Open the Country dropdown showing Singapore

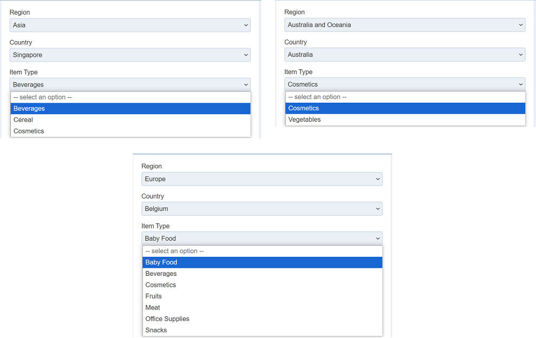130,55
